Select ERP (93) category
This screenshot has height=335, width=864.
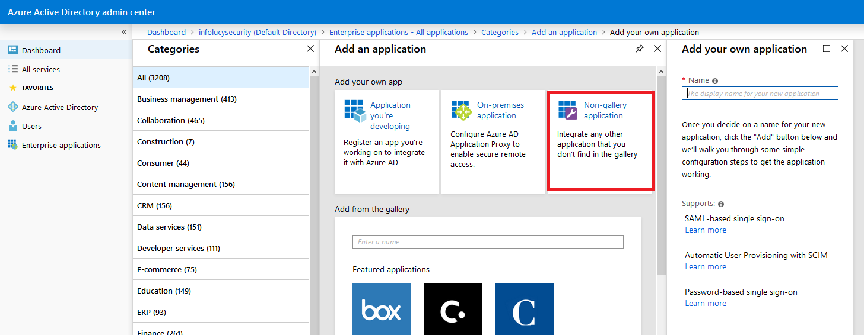[221, 312]
